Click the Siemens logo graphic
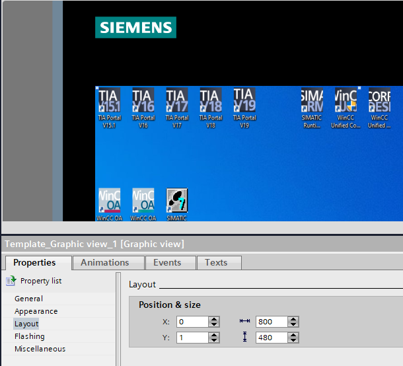 [135, 27]
